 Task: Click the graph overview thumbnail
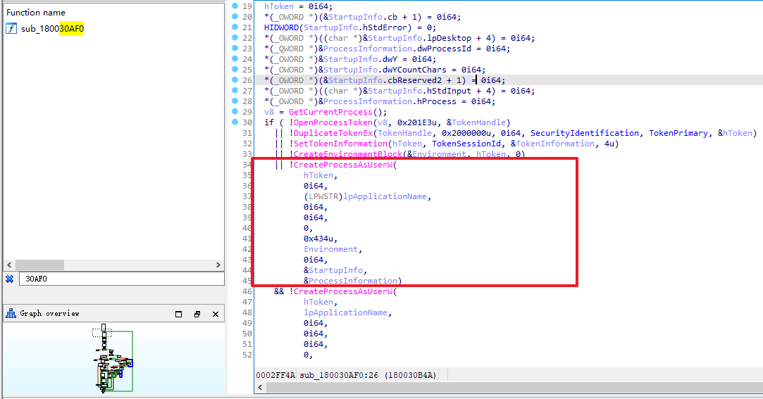click(113, 358)
